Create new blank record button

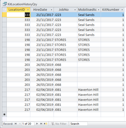click(x=46, y=124)
